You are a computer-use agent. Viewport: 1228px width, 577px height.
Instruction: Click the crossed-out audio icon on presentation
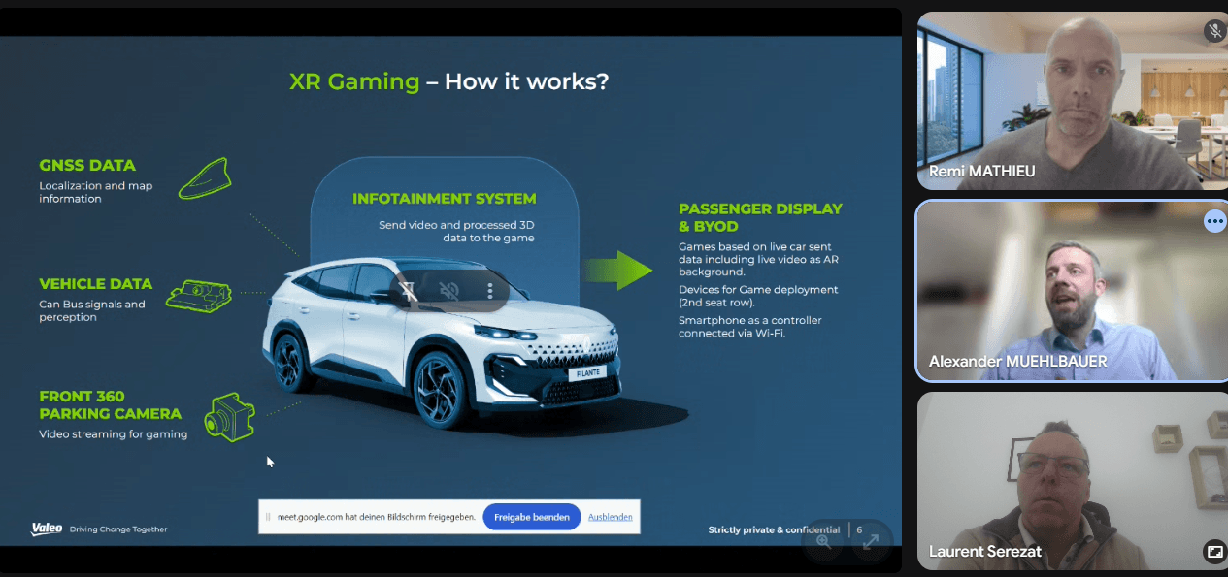449,290
